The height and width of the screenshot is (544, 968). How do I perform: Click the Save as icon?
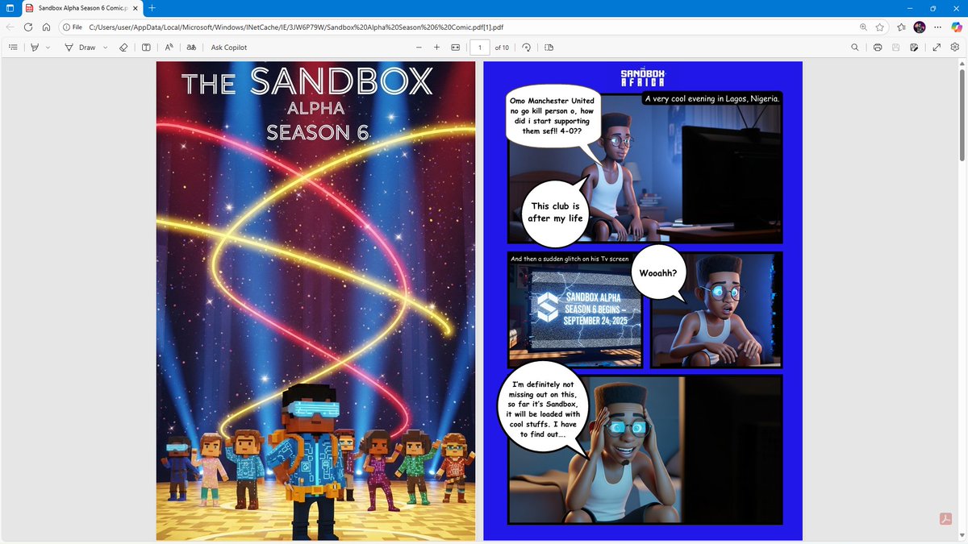coord(914,48)
